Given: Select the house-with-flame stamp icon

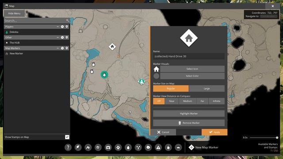Looking at the screenshot, I should [x=88, y=148].
